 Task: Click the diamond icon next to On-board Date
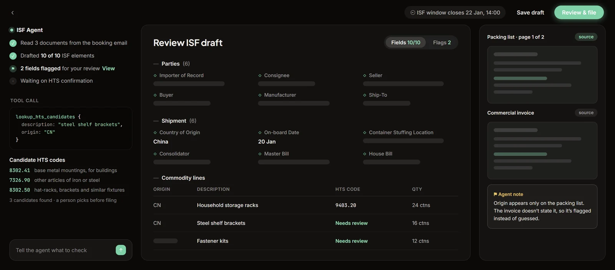tap(260, 133)
